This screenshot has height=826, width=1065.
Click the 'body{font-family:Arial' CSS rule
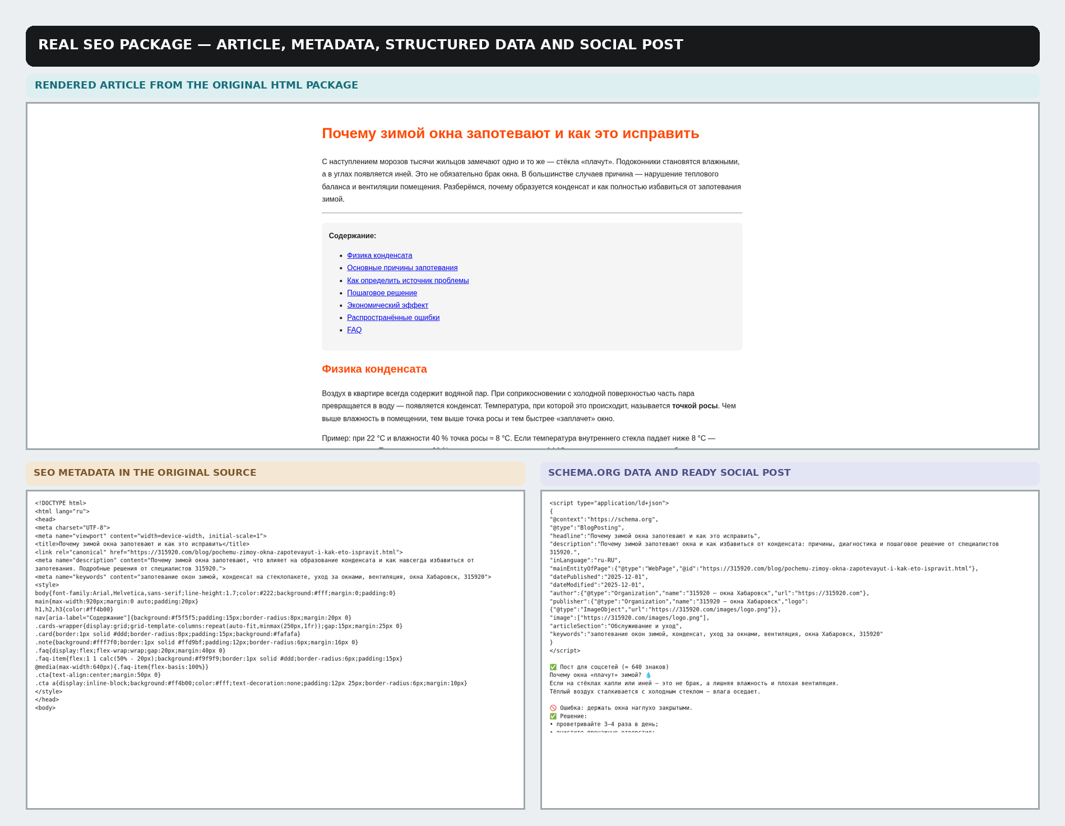tap(215, 593)
